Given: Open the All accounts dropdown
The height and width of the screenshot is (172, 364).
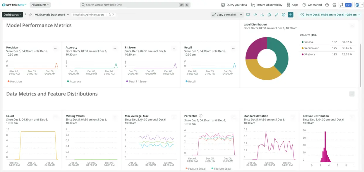Looking at the screenshot, I should coord(40,5).
